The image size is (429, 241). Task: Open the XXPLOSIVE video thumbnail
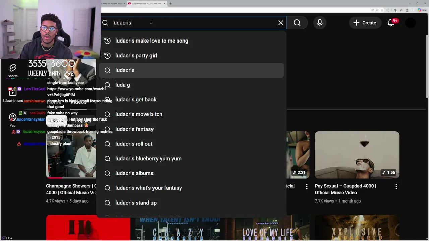357,228
